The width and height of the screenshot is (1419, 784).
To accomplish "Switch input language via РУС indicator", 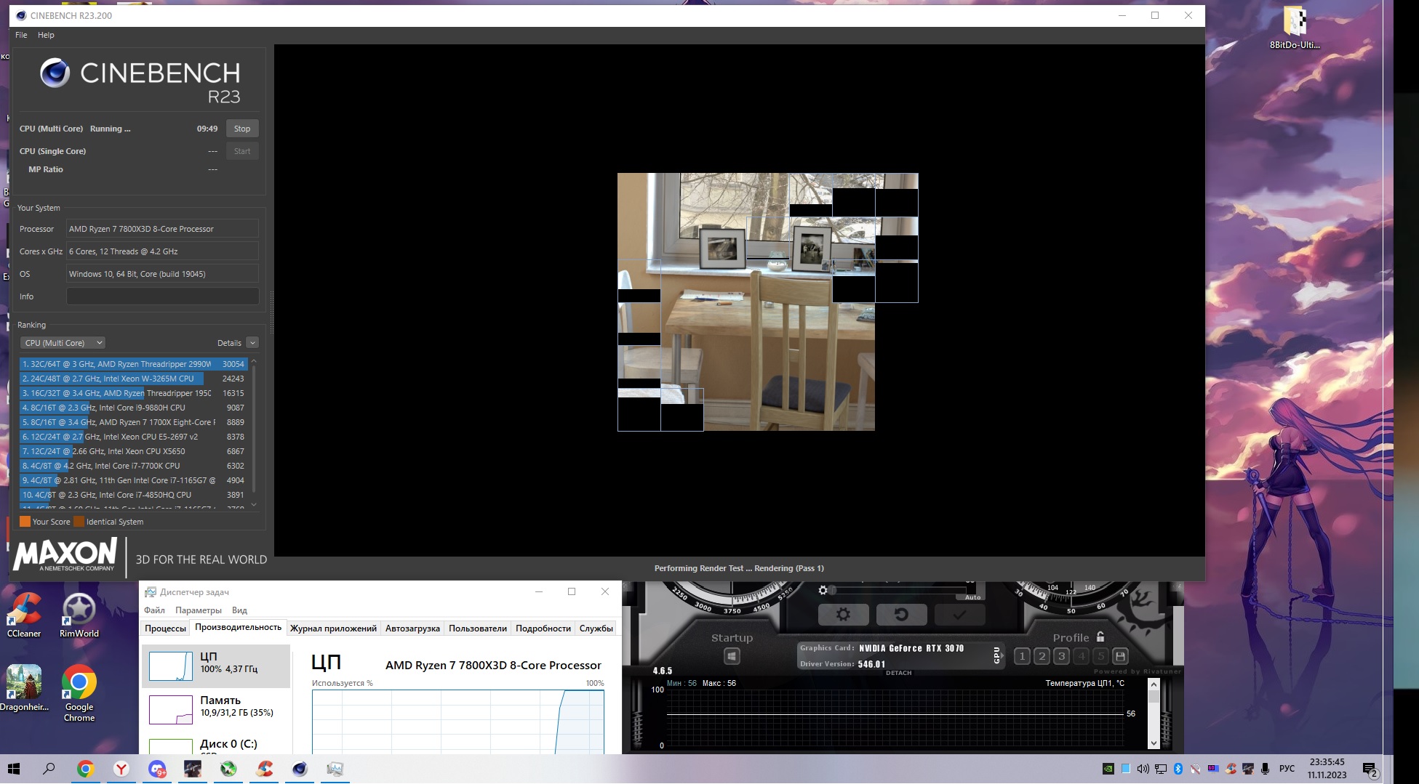I will (x=1287, y=769).
